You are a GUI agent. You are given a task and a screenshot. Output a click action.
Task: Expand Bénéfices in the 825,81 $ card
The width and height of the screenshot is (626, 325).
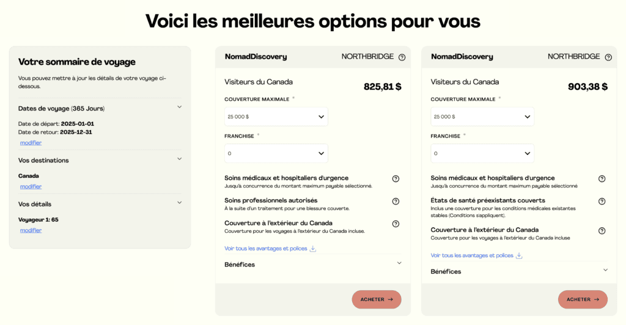coord(399,264)
